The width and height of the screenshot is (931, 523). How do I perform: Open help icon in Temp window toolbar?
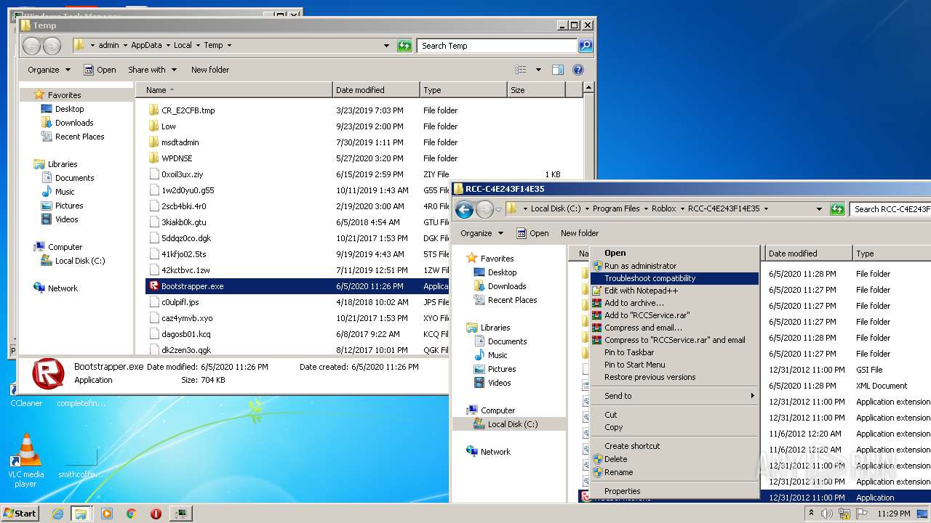click(x=578, y=70)
